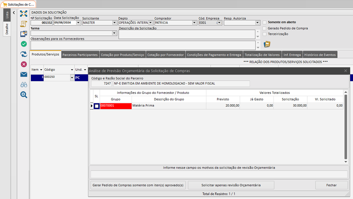The height and width of the screenshot is (199, 353).
Task: Click the Nº Solicitação 001332 field
Action: 42,23
